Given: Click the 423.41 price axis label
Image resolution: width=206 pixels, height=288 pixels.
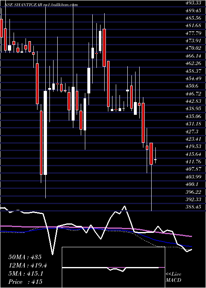Looking at the screenshot, I should point(193,139).
